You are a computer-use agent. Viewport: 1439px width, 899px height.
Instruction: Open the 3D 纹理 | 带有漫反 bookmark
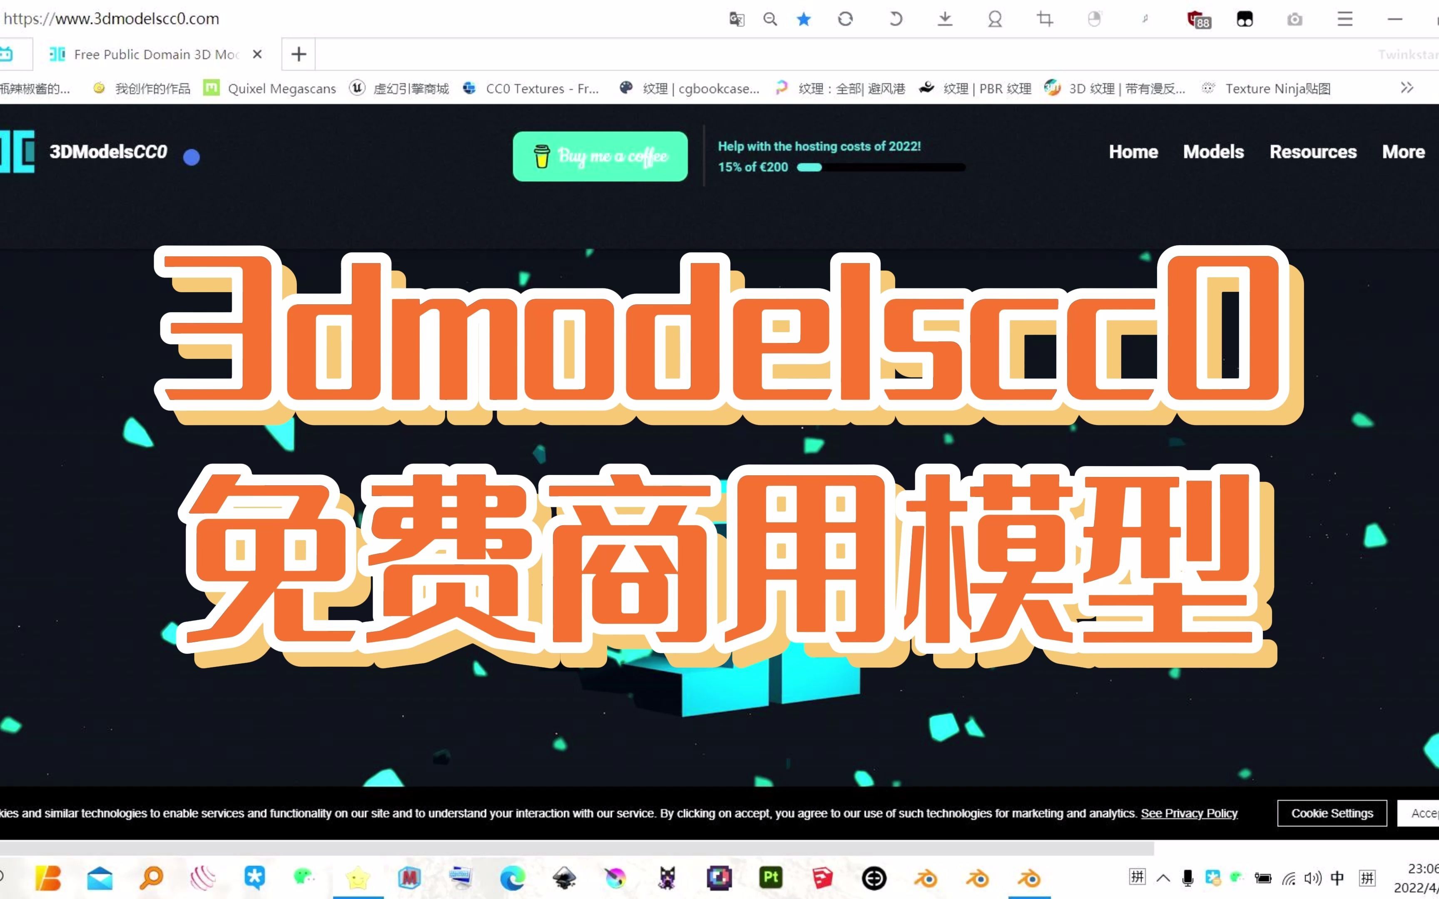pos(1115,89)
